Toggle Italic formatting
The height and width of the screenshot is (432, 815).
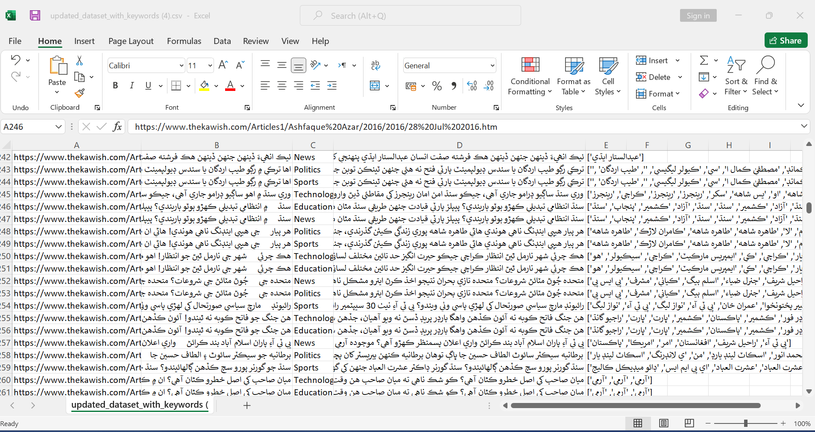click(x=132, y=85)
